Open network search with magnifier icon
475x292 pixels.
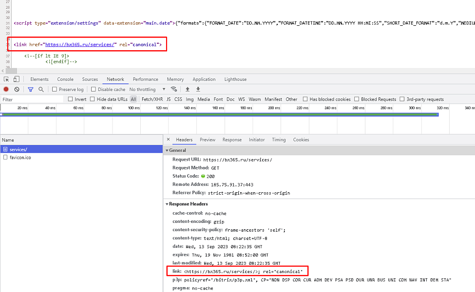click(41, 89)
